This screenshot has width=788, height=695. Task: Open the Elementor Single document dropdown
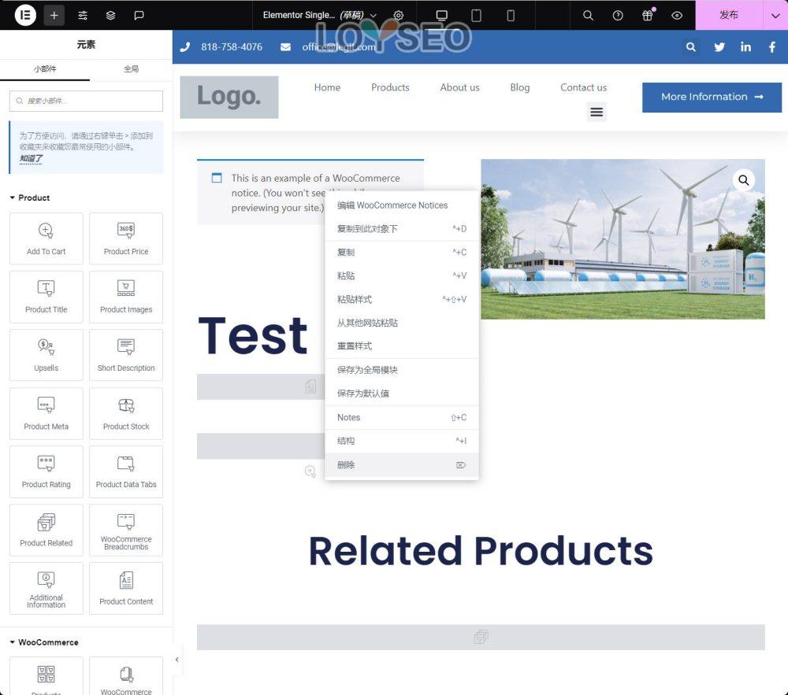320,15
